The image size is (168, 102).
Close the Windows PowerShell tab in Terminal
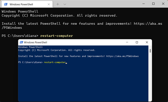[x=49, y=4]
